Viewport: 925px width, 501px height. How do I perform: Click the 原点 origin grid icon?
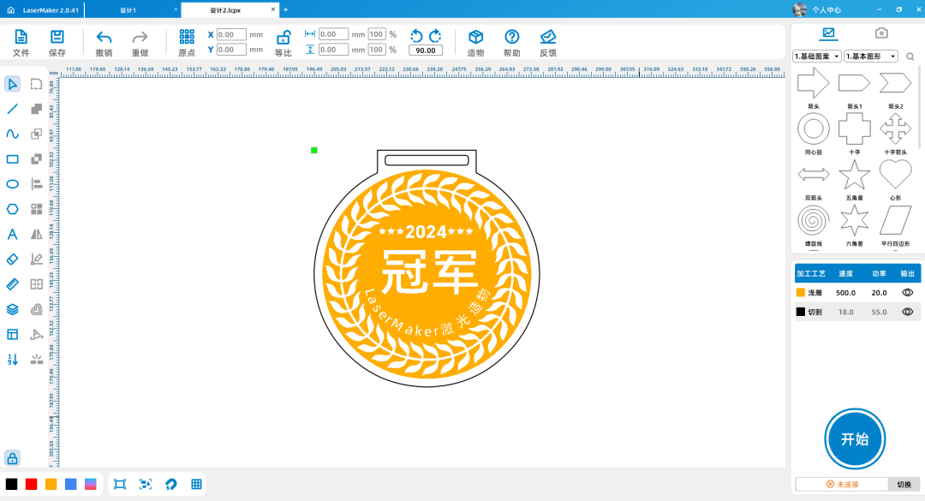187,37
